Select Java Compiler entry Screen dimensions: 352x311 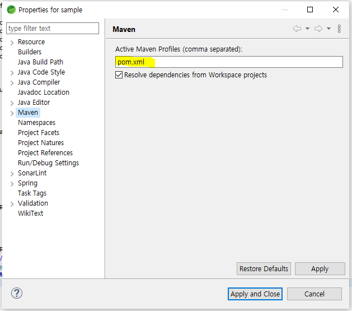(39, 82)
